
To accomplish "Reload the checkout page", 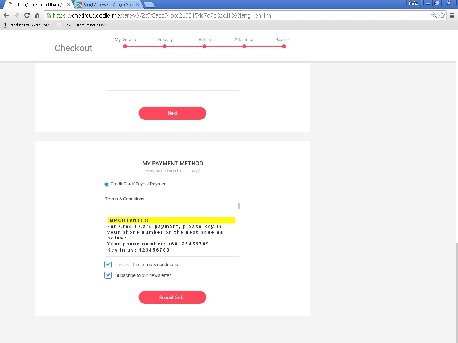I will click(27, 15).
